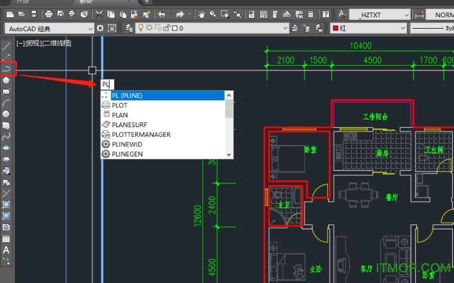454x283 pixels.
Task: Select the Multiline Text A tool
Action: 6,250
